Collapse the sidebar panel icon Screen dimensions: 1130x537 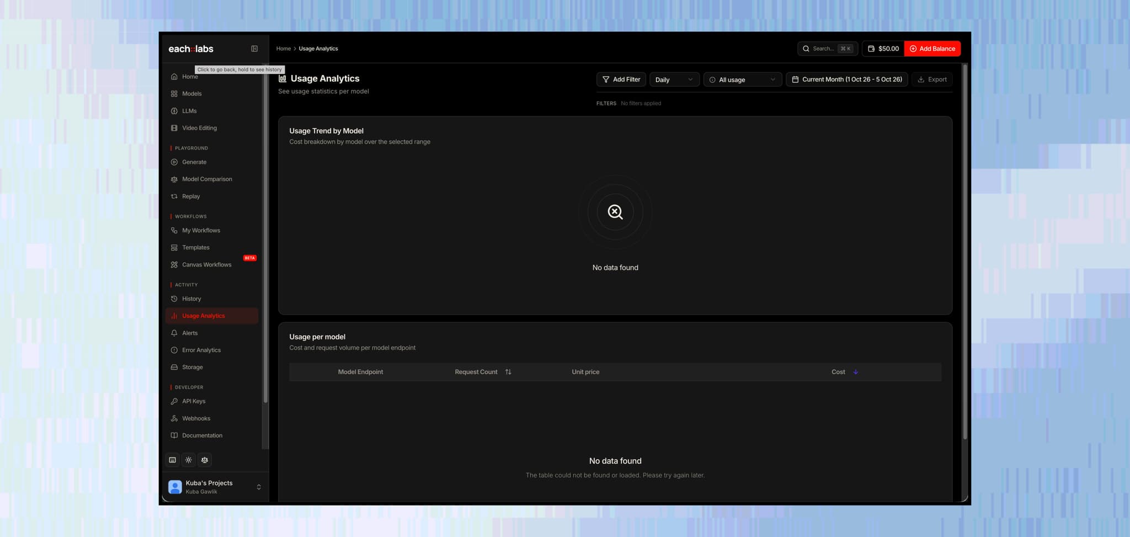tap(254, 49)
